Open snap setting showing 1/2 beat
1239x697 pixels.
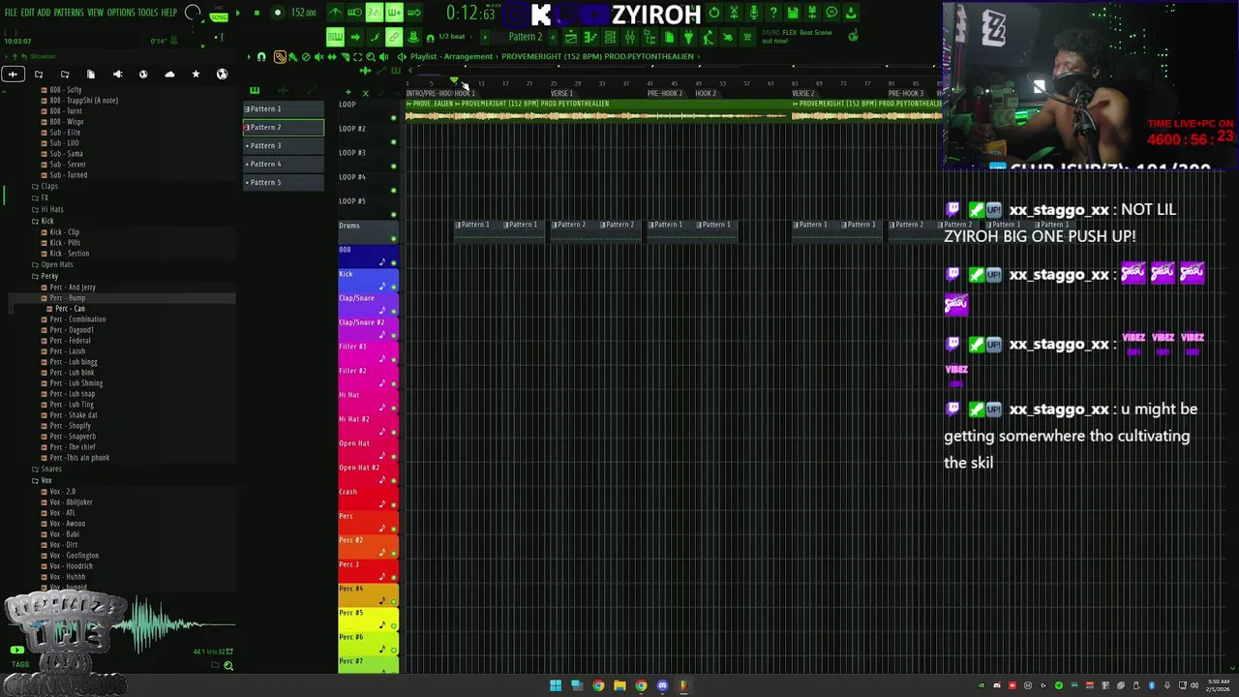point(453,37)
